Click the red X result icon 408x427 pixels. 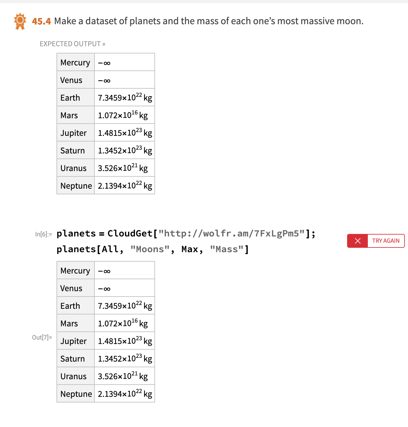point(357,241)
